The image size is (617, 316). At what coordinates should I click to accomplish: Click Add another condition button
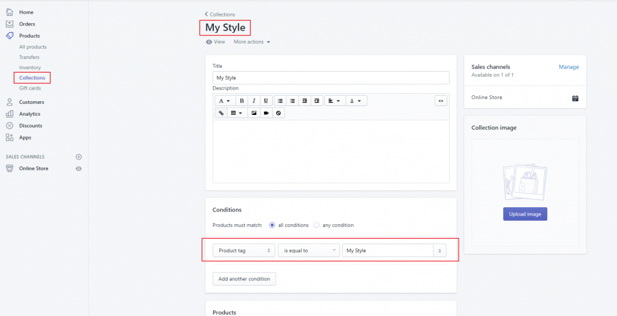click(x=244, y=279)
